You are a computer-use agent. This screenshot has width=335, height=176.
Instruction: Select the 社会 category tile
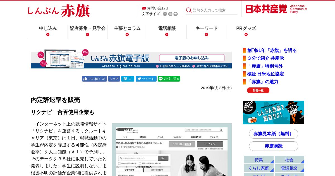tap(289, 160)
